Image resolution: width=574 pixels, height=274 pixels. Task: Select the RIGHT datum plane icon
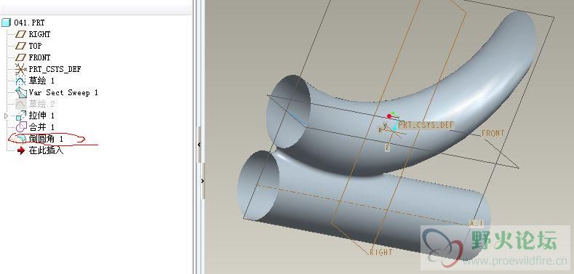click(21, 34)
